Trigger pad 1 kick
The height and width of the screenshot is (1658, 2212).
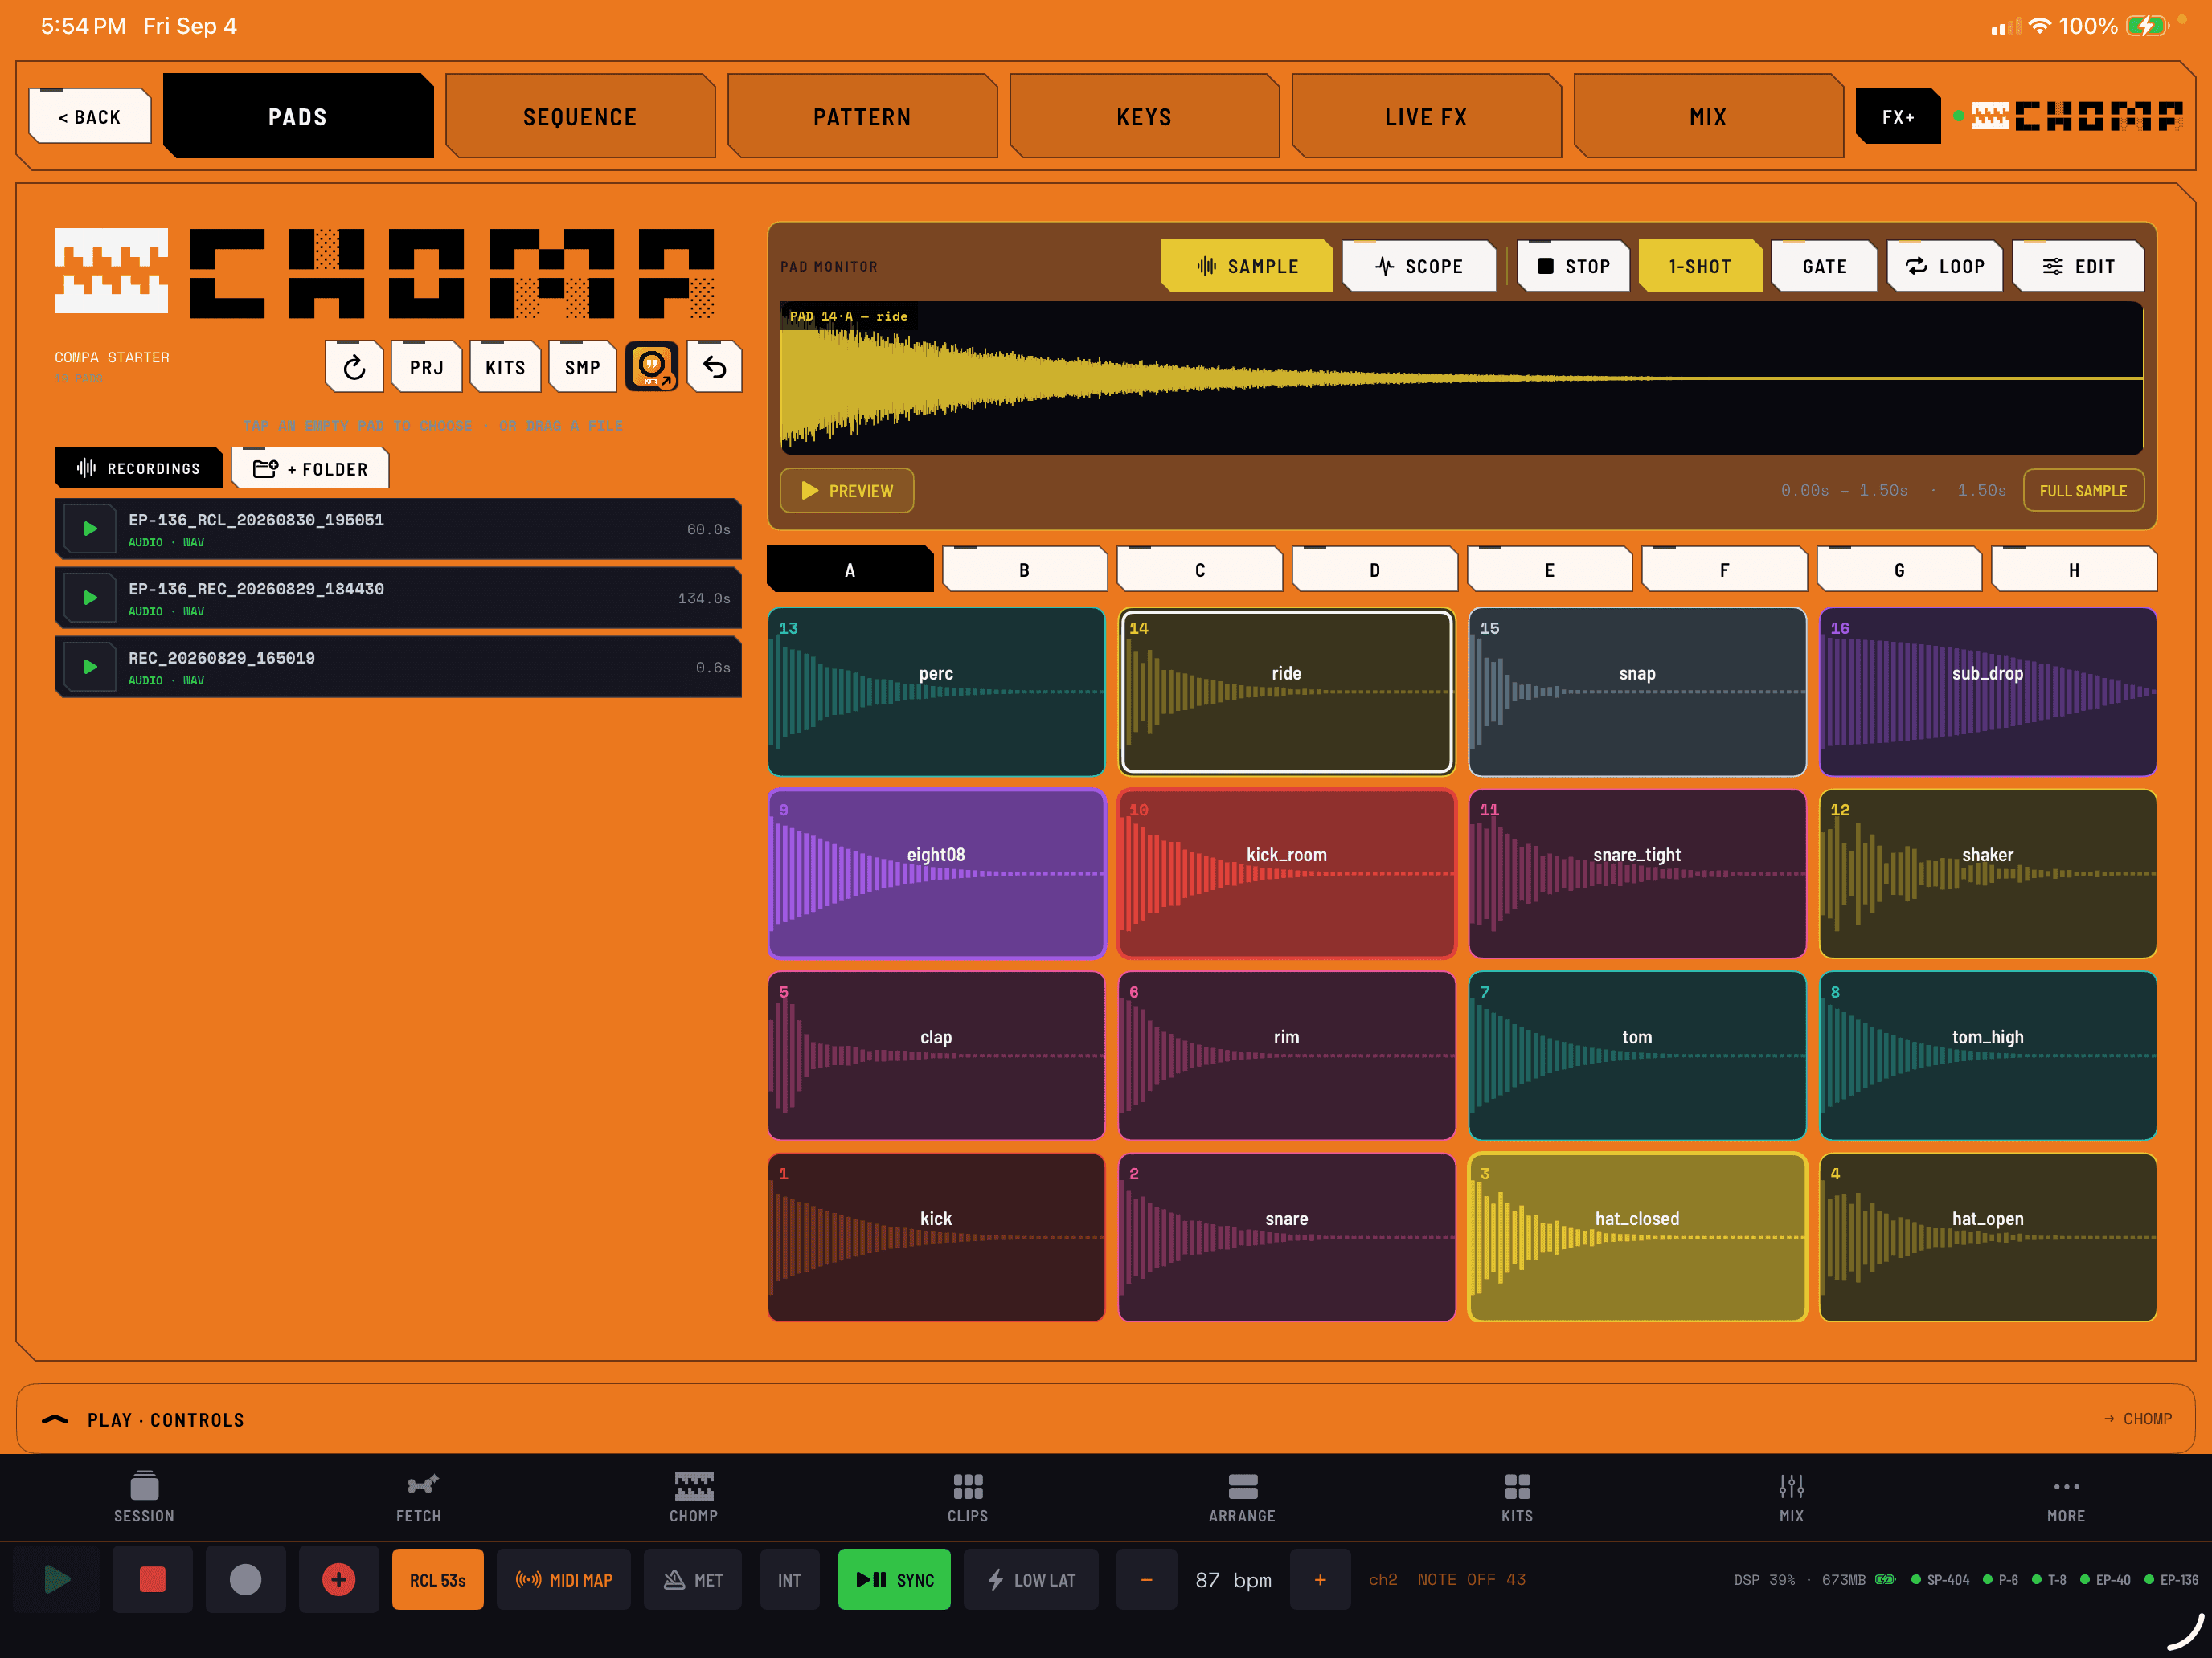coord(936,1237)
